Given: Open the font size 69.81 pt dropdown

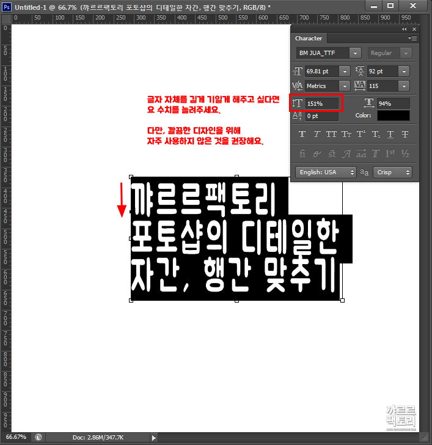Looking at the screenshot, I should point(344,71).
